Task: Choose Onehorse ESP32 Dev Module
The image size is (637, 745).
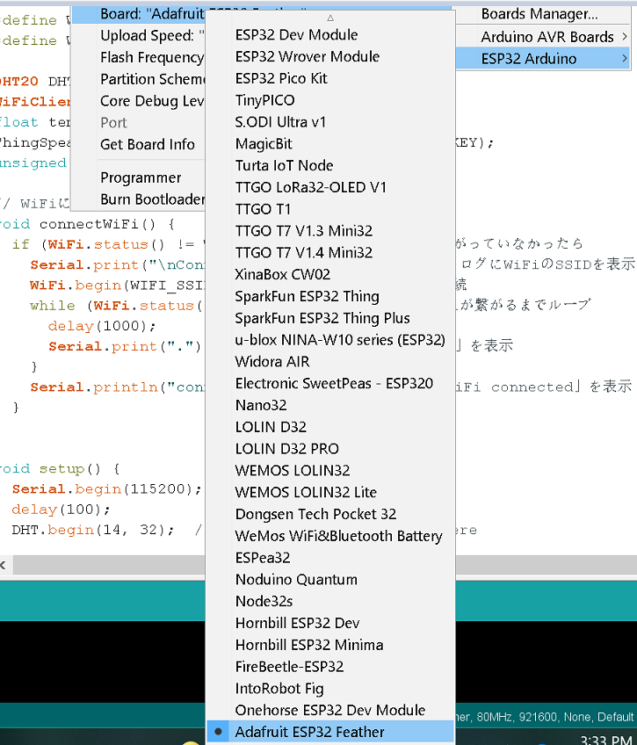Action: 330,711
